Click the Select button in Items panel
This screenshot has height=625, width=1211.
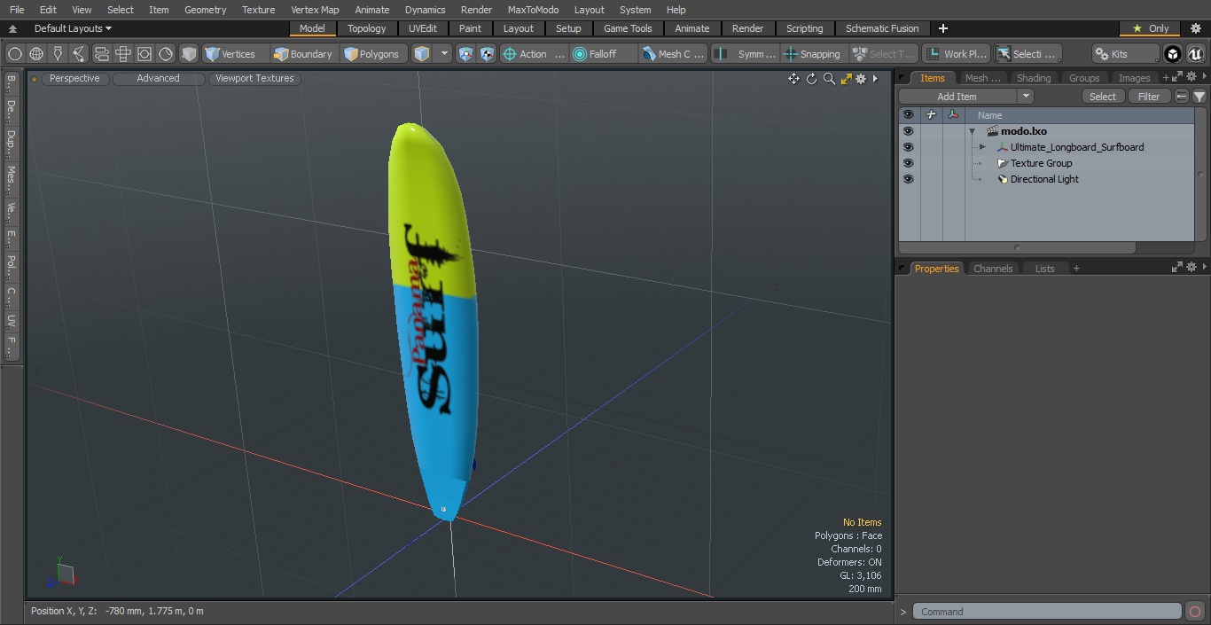pyautogui.click(x=1103, y=97)
